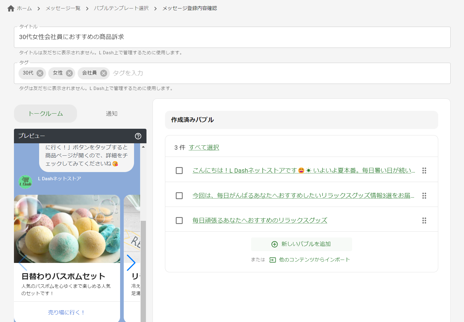
Task: Switch to the トークルーム tab
Action: coord(45,113)
